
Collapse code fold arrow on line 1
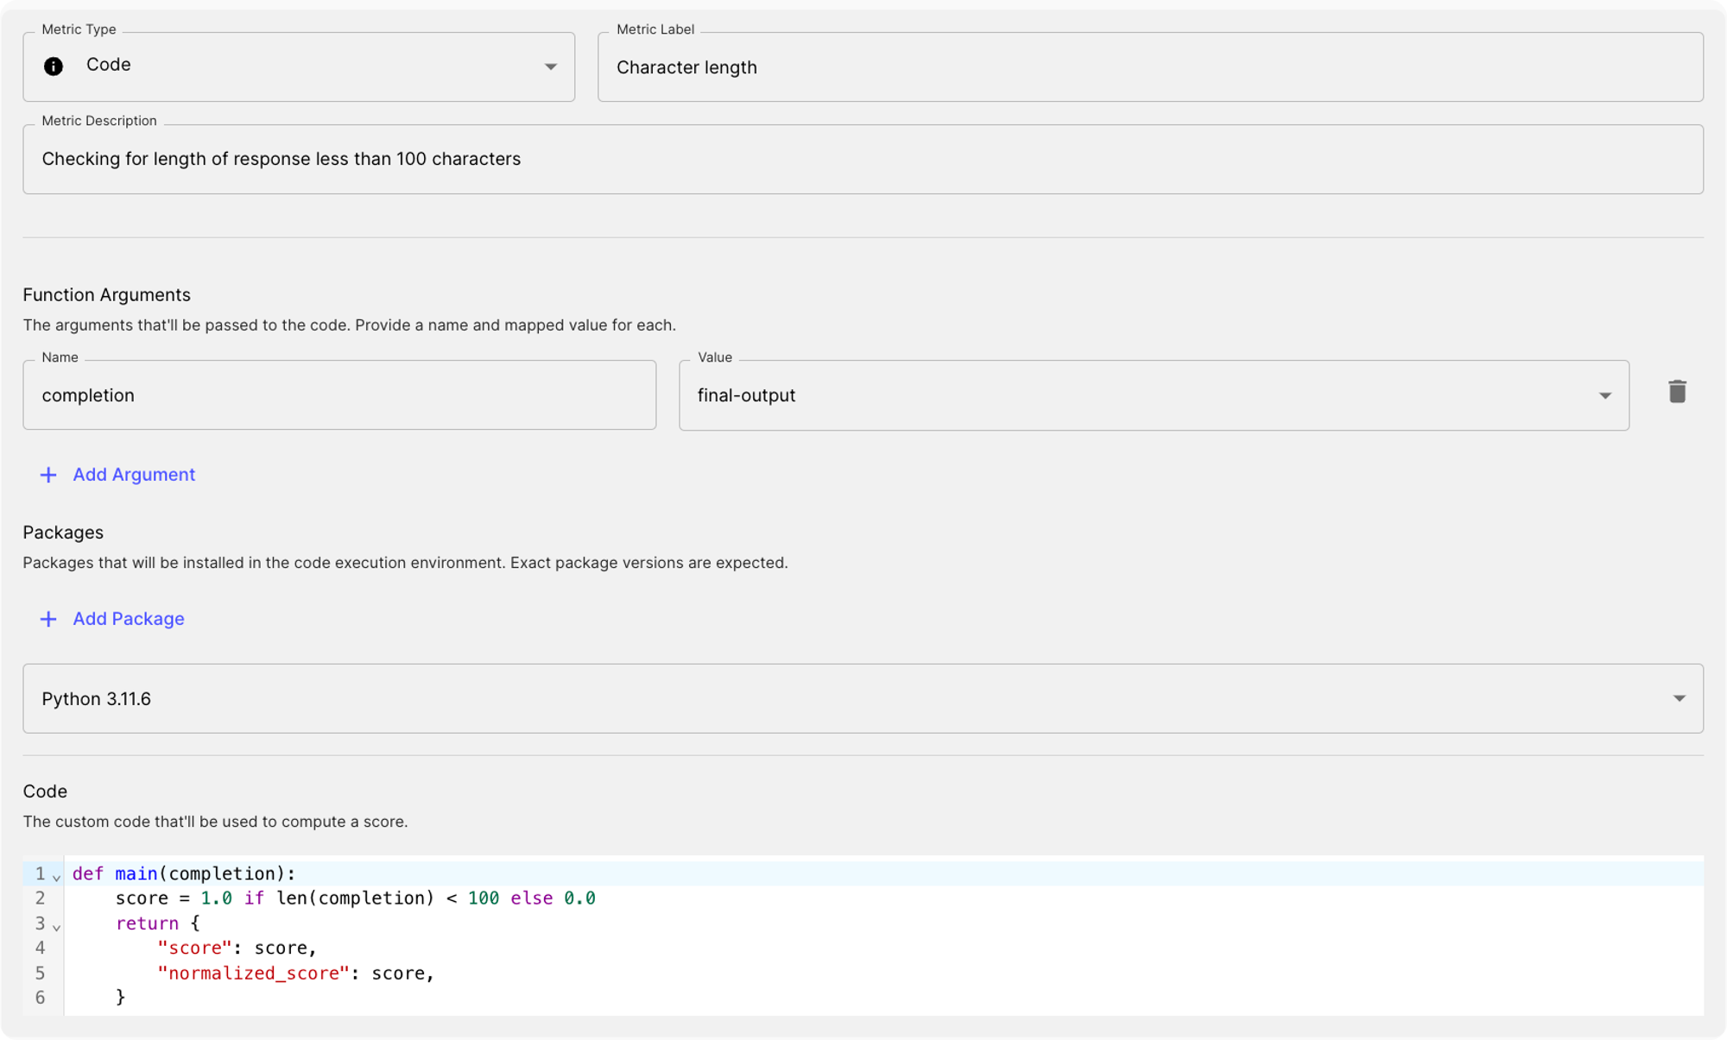pyautogui.click(x=57, y=877)
